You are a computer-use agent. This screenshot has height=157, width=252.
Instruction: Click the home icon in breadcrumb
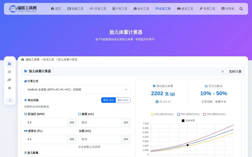(23, 59)
